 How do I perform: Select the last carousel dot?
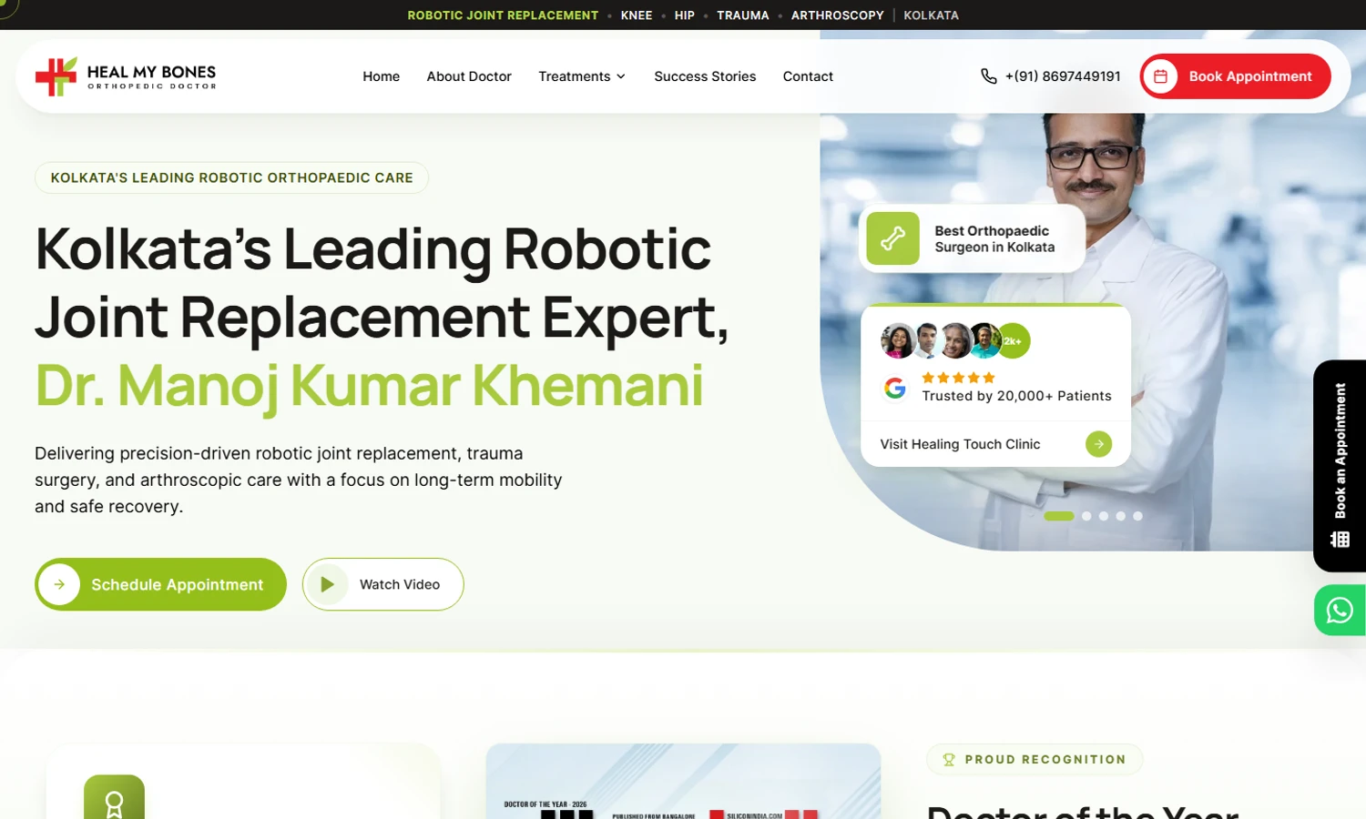point(1137,516)
